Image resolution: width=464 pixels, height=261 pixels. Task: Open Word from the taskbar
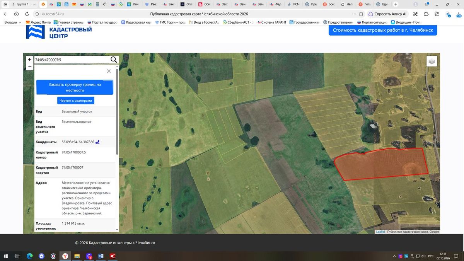101,256
